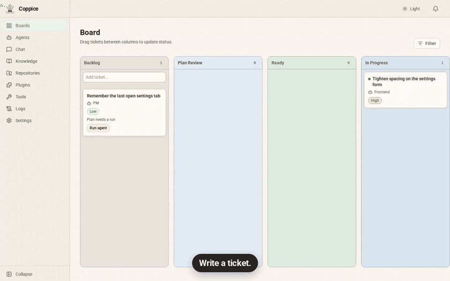Click the Board page heading
The height and width of the screenshot is (281, 450).
[x=90, y=32]
